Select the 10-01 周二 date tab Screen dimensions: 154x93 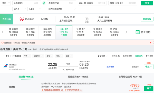(x=13, y=32)
